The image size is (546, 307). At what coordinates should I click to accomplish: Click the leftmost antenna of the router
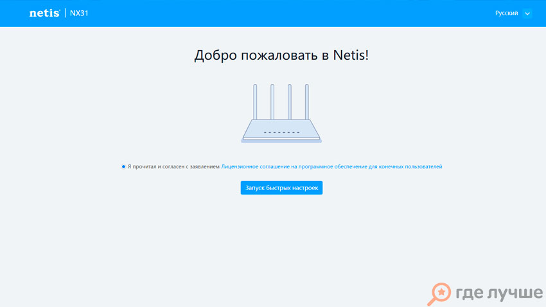pyautogui.click(x=256, y=101)
